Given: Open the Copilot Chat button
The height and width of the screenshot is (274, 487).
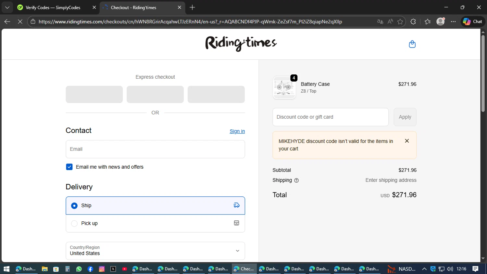Looking at the screenshot, I should coord(473,21).
